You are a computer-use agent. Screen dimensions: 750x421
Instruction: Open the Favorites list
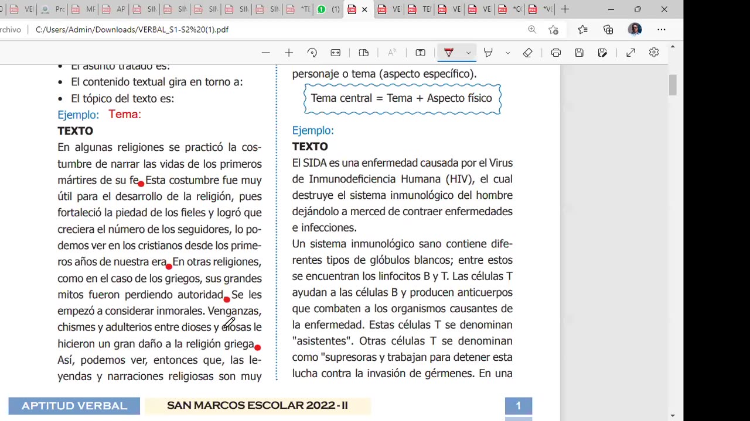(x=582, y=29)
